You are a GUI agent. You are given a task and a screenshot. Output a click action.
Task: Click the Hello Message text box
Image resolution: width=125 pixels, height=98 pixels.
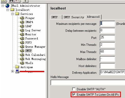pos(88,82)
